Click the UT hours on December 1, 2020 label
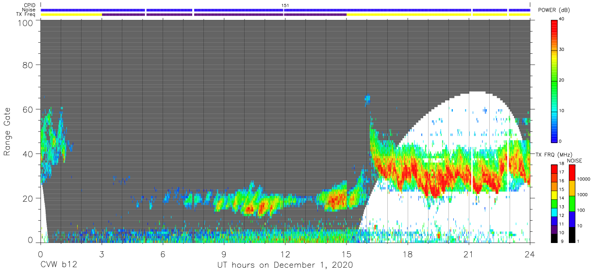 285,265
